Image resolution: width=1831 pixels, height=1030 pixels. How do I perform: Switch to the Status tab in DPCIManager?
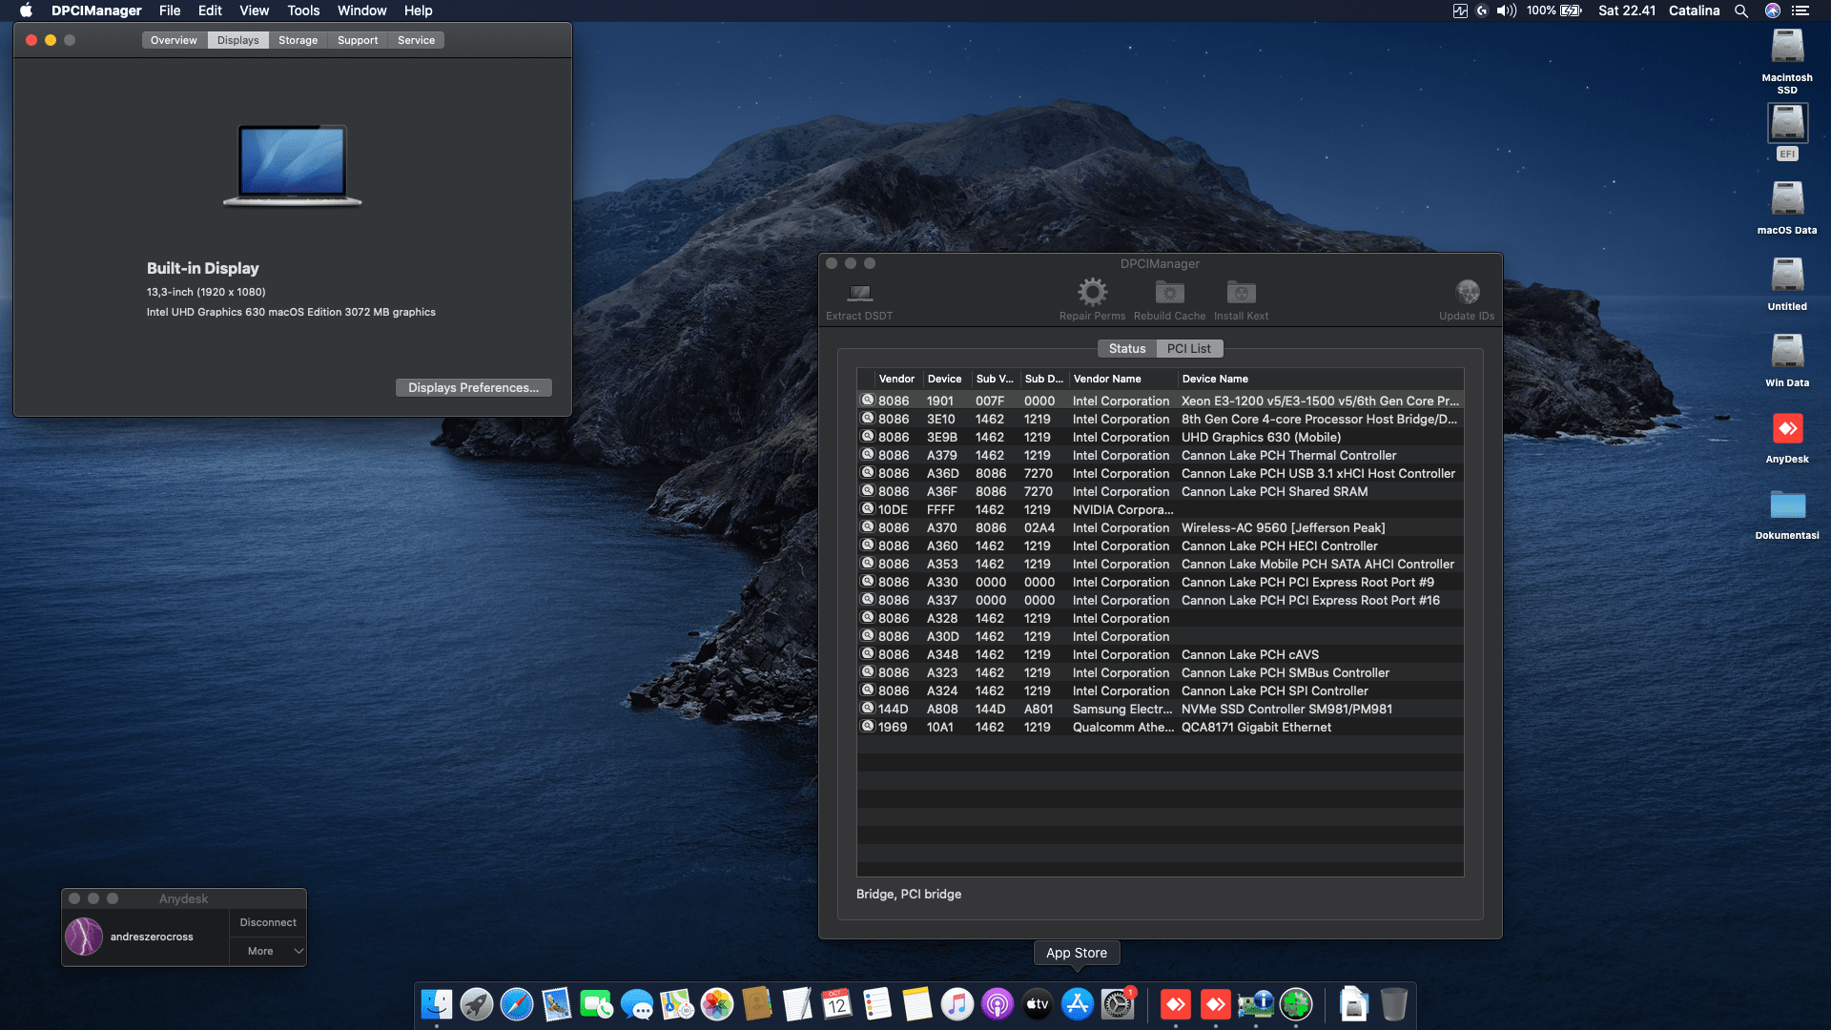pos(1126,348)
